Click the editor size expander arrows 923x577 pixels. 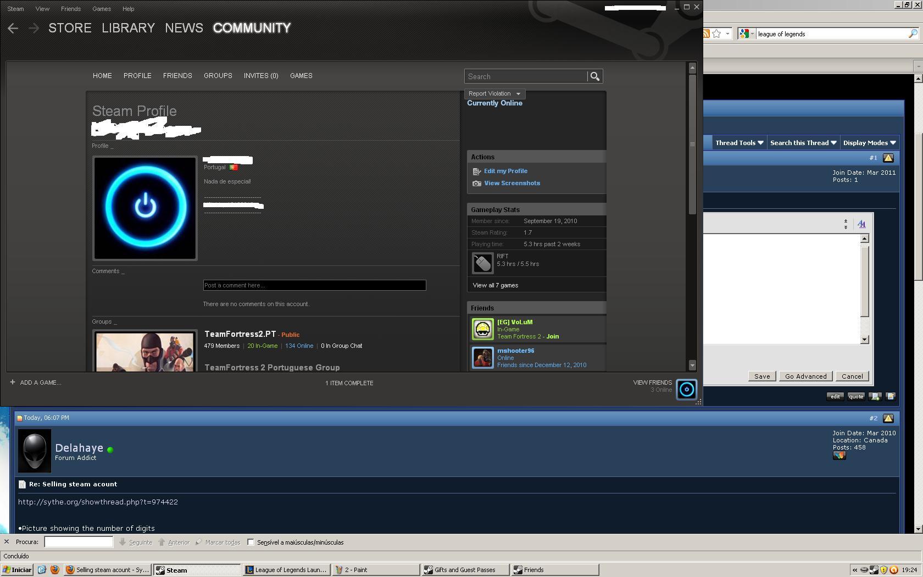pos(846,224)
